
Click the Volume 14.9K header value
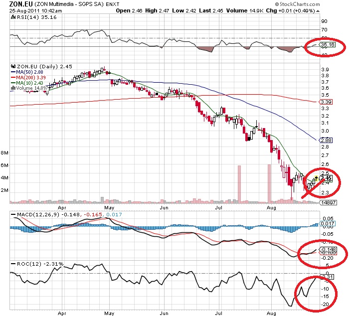(245, 10)
